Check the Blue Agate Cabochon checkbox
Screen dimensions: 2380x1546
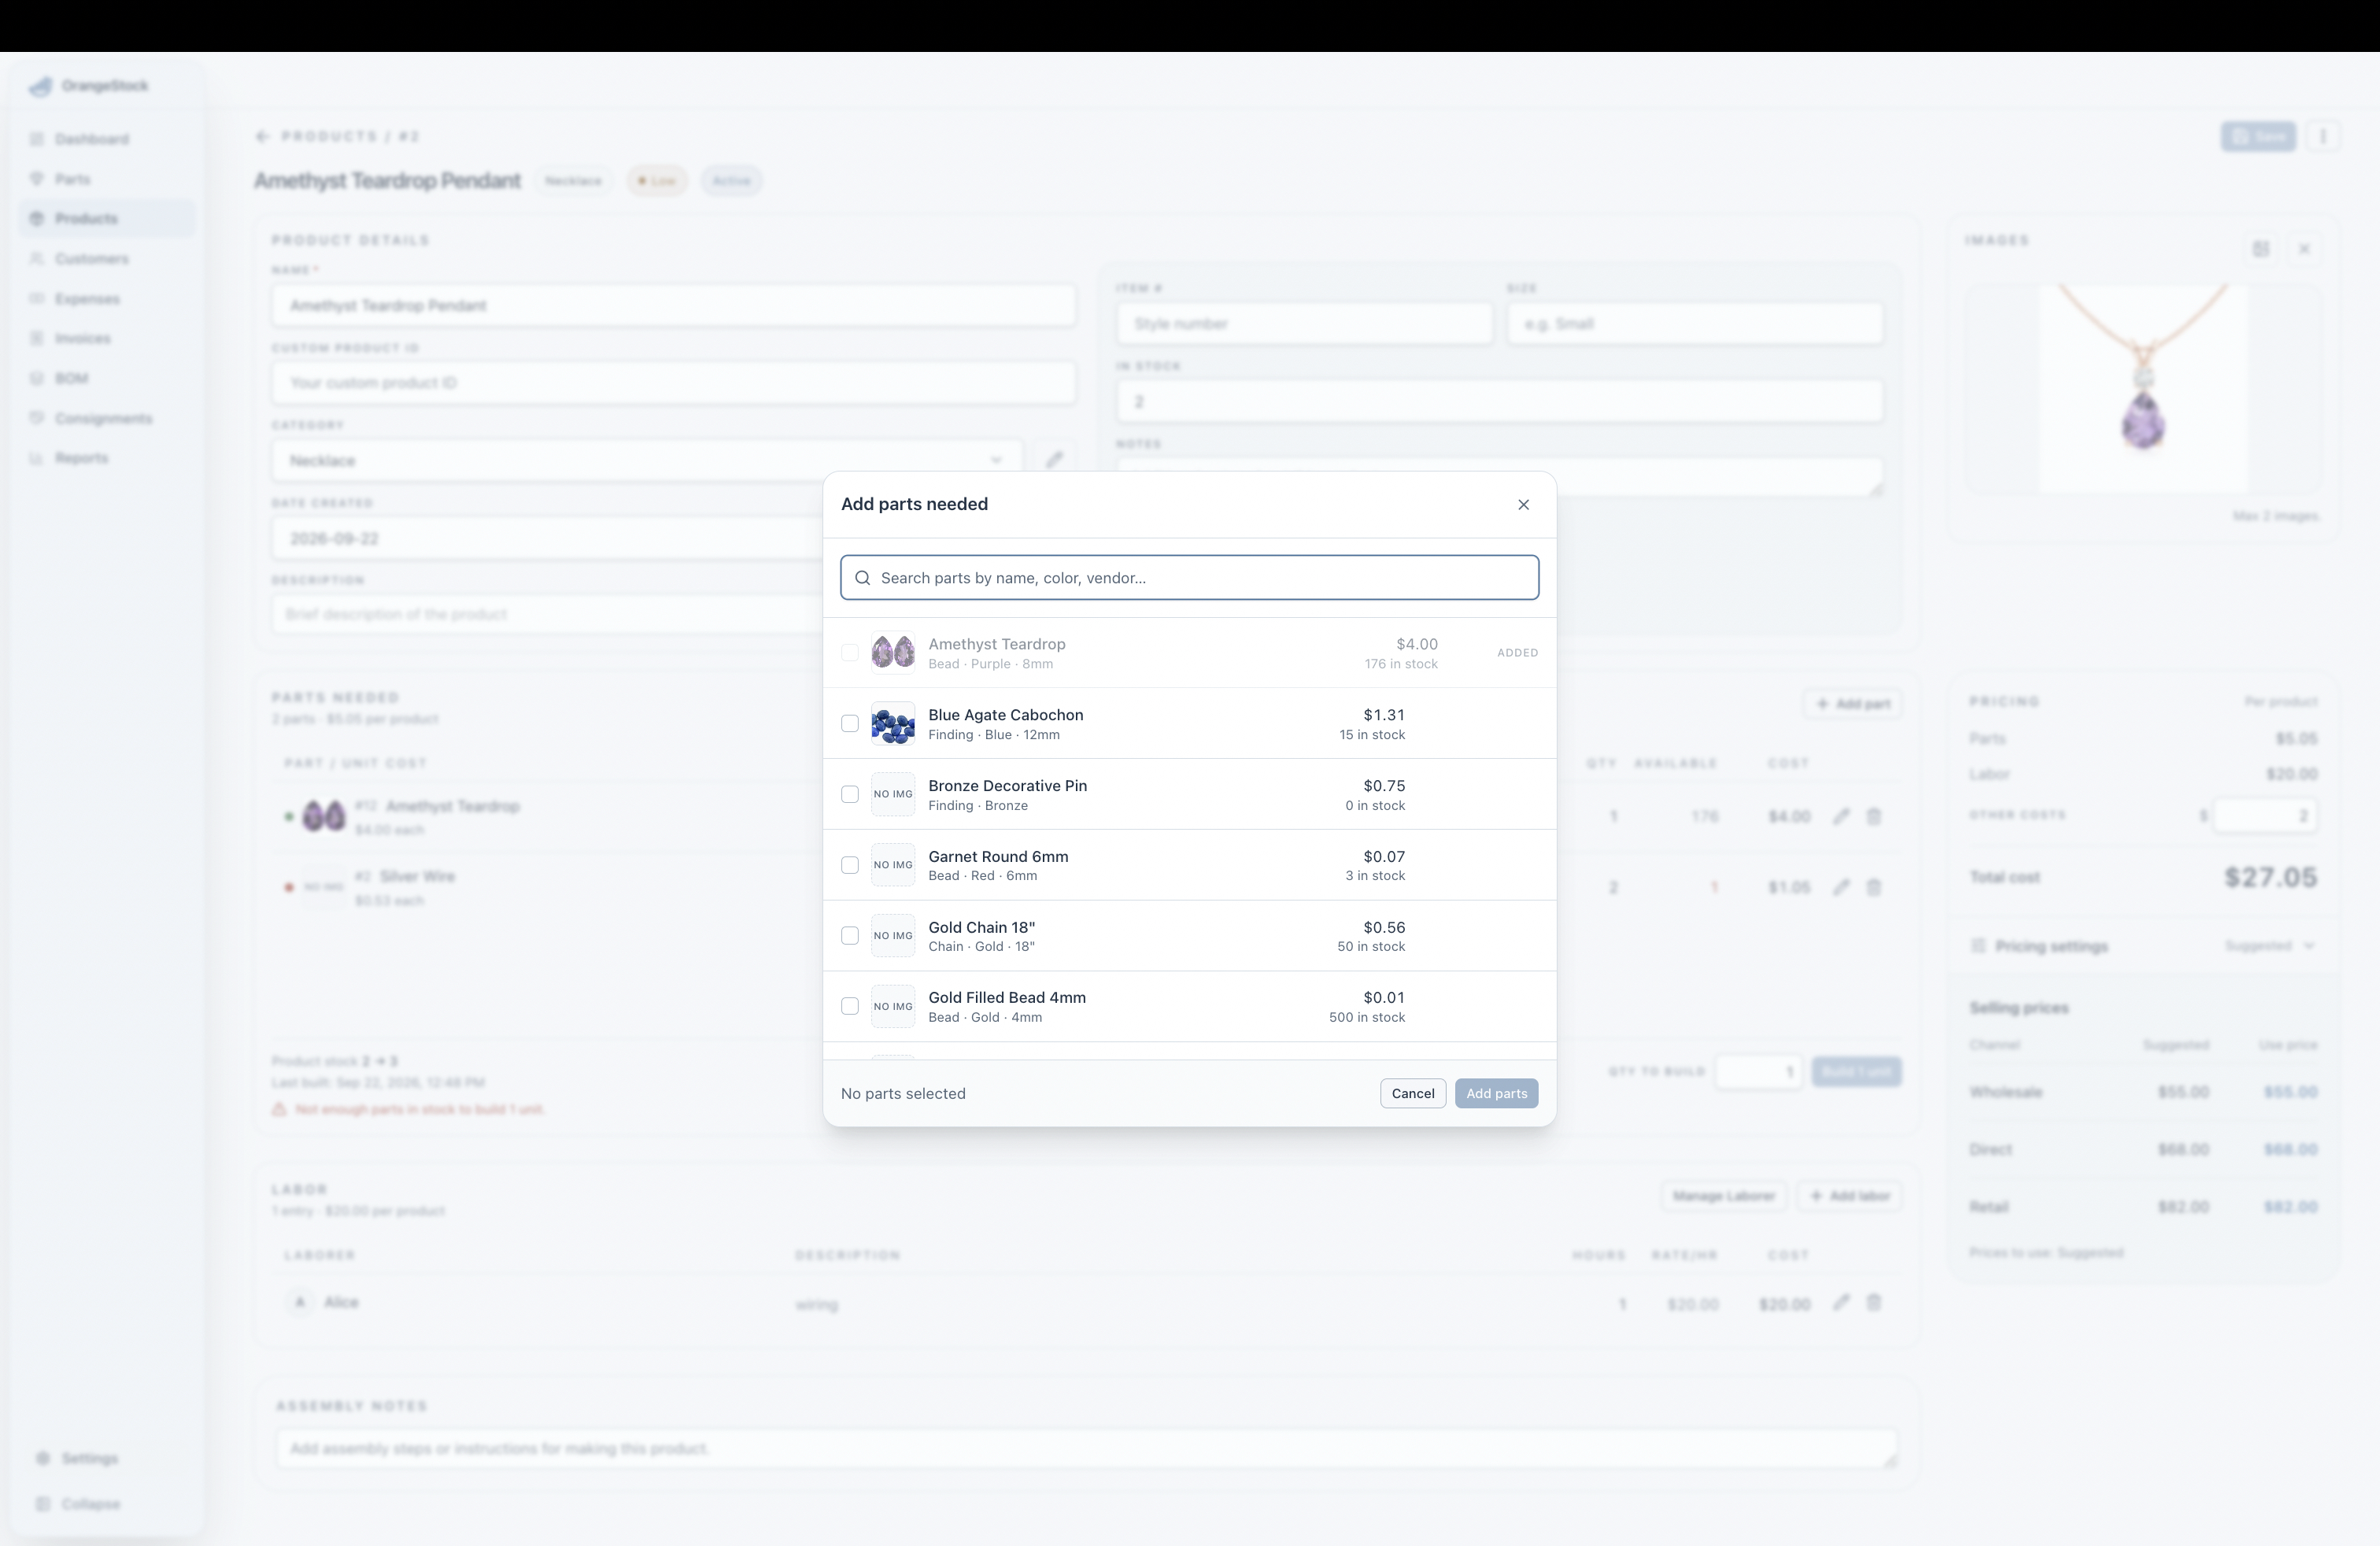pyautogui.click(x=850, y=723)
